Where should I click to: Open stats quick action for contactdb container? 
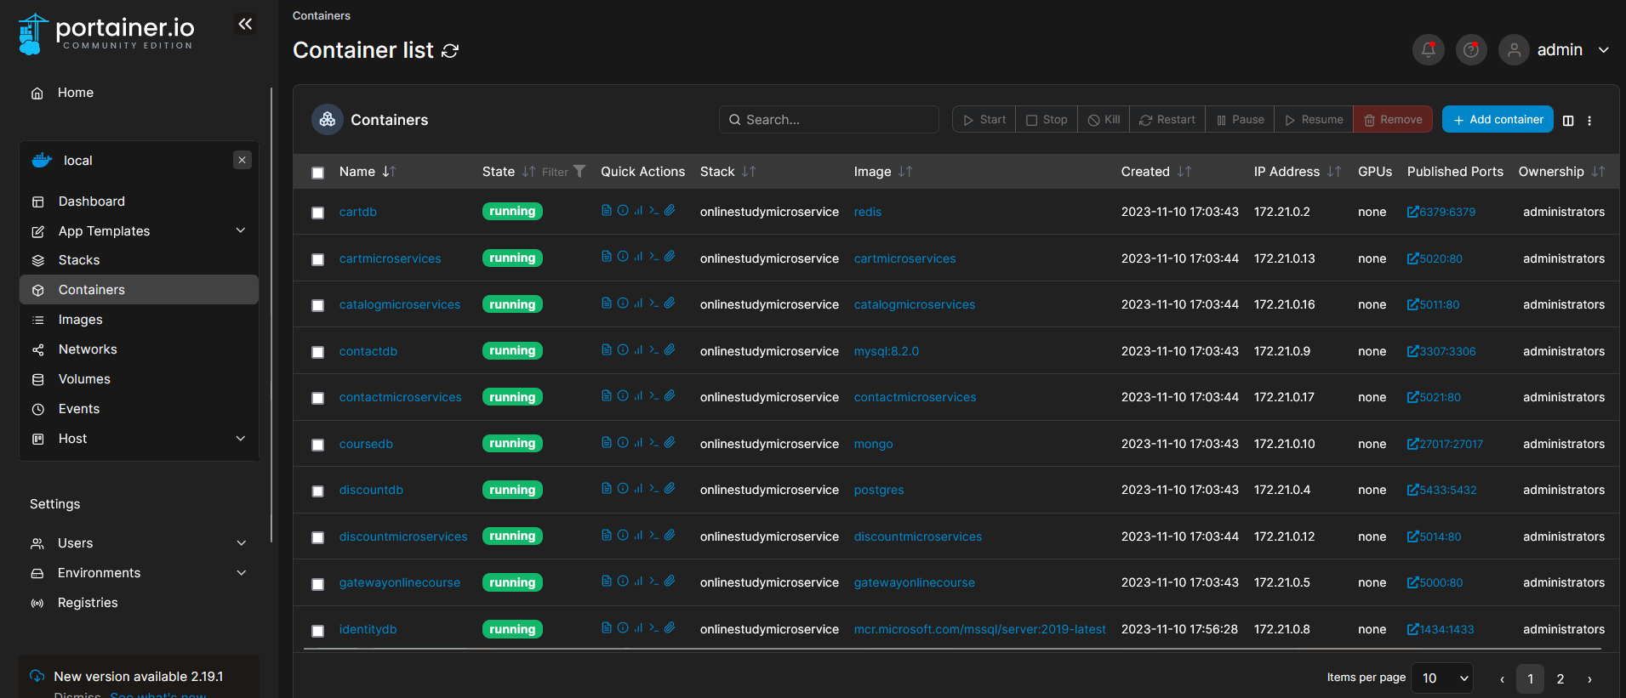pyautogui.click(x=638, y=350)
